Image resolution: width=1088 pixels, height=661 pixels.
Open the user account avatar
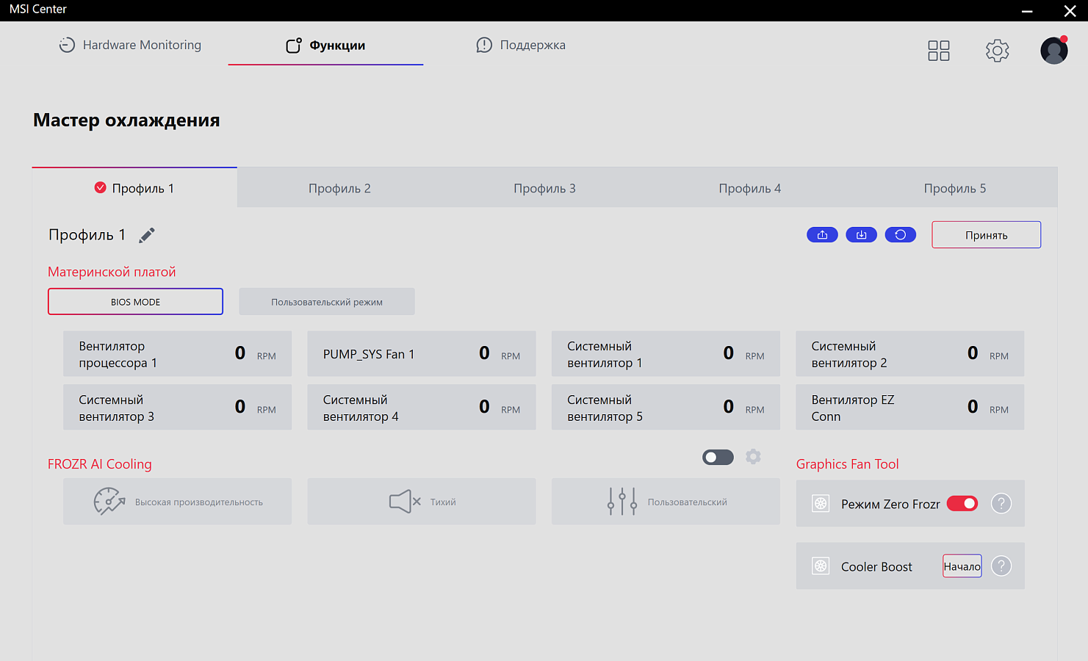(1054, 50)
